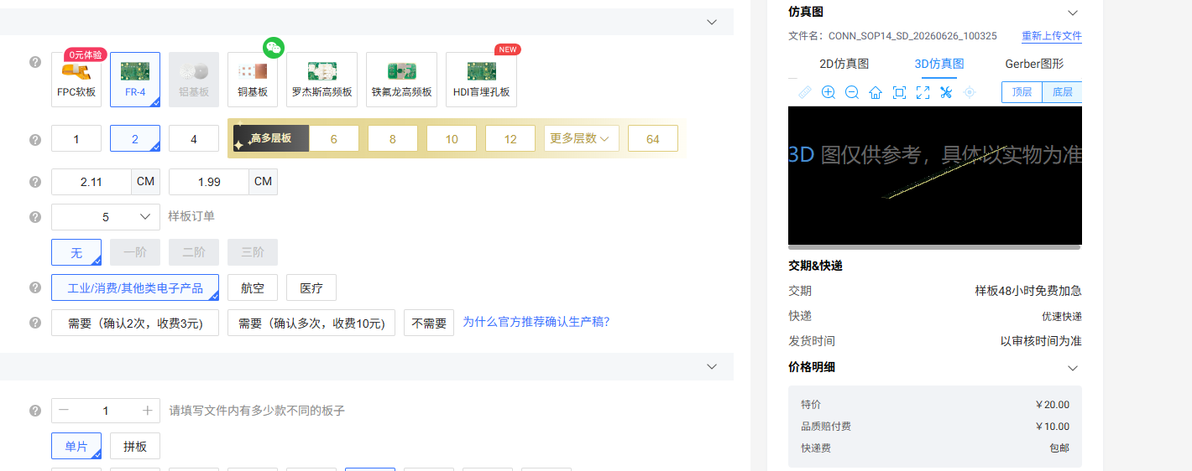Image resolution: width=1192 pixels, height=471 pixels.
Task: Click help icon beside board material options
Action: pos(35,62)
